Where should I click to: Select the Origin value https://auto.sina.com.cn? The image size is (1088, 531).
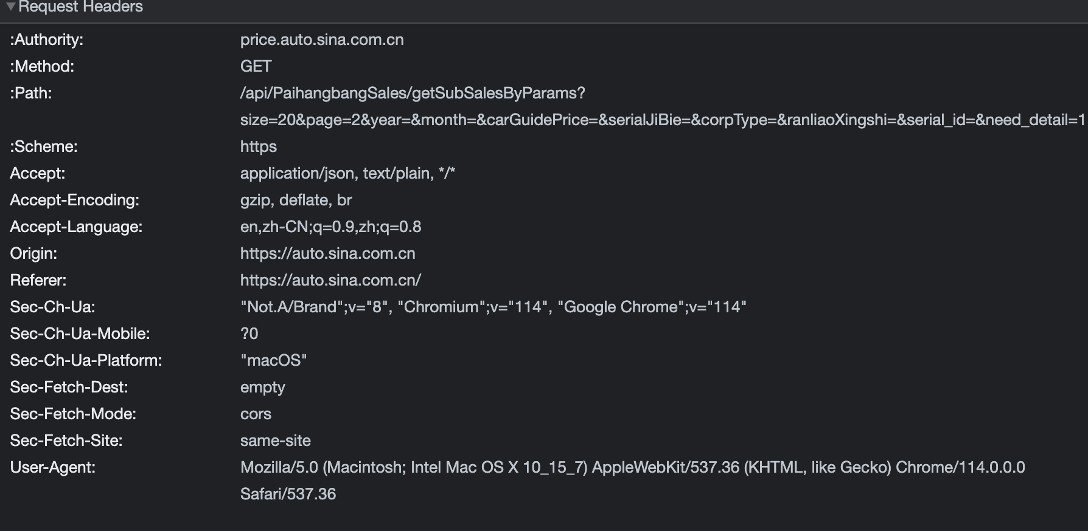click(328, 253)
